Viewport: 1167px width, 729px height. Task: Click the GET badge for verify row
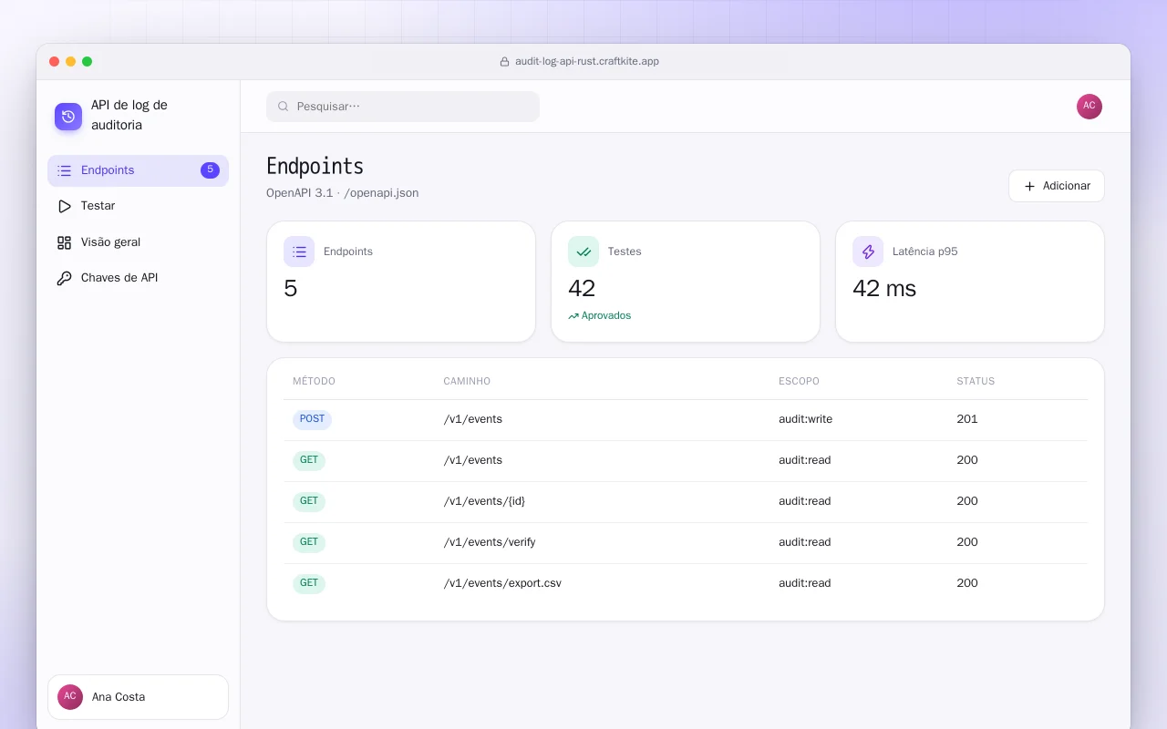pos(309,542)
